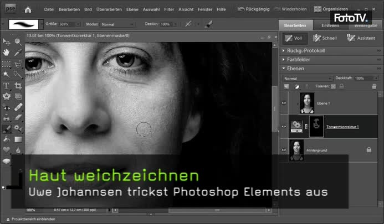Select the Magnetic Lasso tool

pos(18,64)
